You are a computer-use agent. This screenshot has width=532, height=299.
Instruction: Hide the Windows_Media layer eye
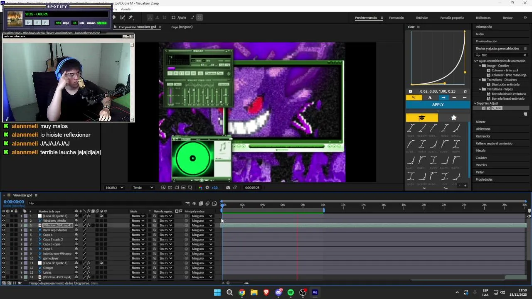3,221
